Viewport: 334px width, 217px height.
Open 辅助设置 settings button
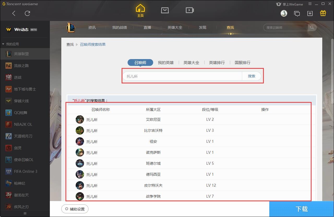coord(75,209)
